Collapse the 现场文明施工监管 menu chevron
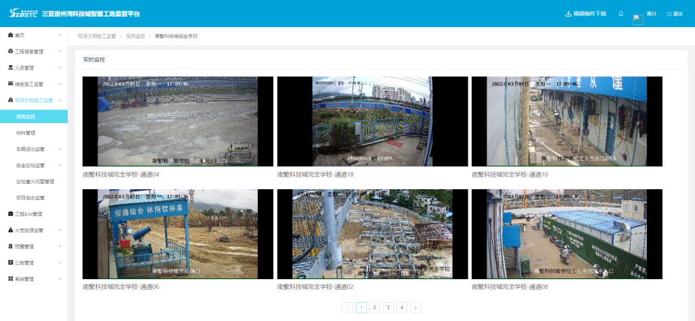The height and width of the screenshot is (321, 695). tap(60, 100)
